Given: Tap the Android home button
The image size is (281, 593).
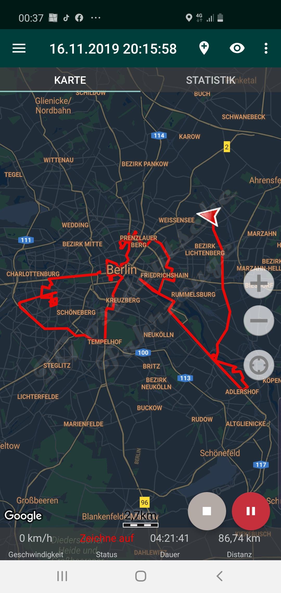Looking at the screenshot, I should (x=140, y=576).
